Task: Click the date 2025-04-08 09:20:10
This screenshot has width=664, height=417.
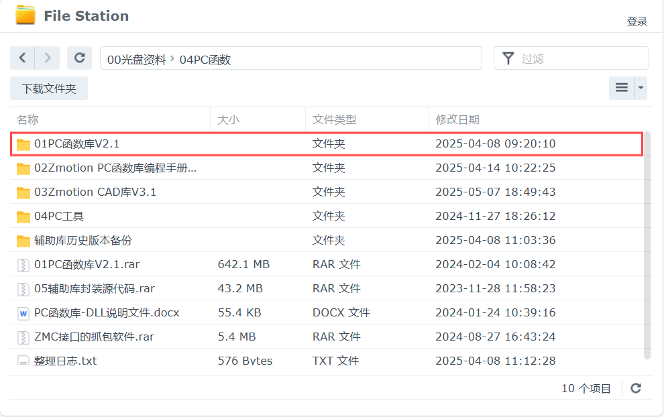Action: tap(496, 144)
